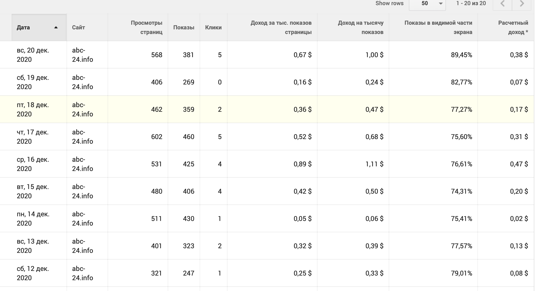Screen dimensions: 536x291
Task: Sort by the Сайт column header
Action: pyautogui.click(x=87, y=27)
